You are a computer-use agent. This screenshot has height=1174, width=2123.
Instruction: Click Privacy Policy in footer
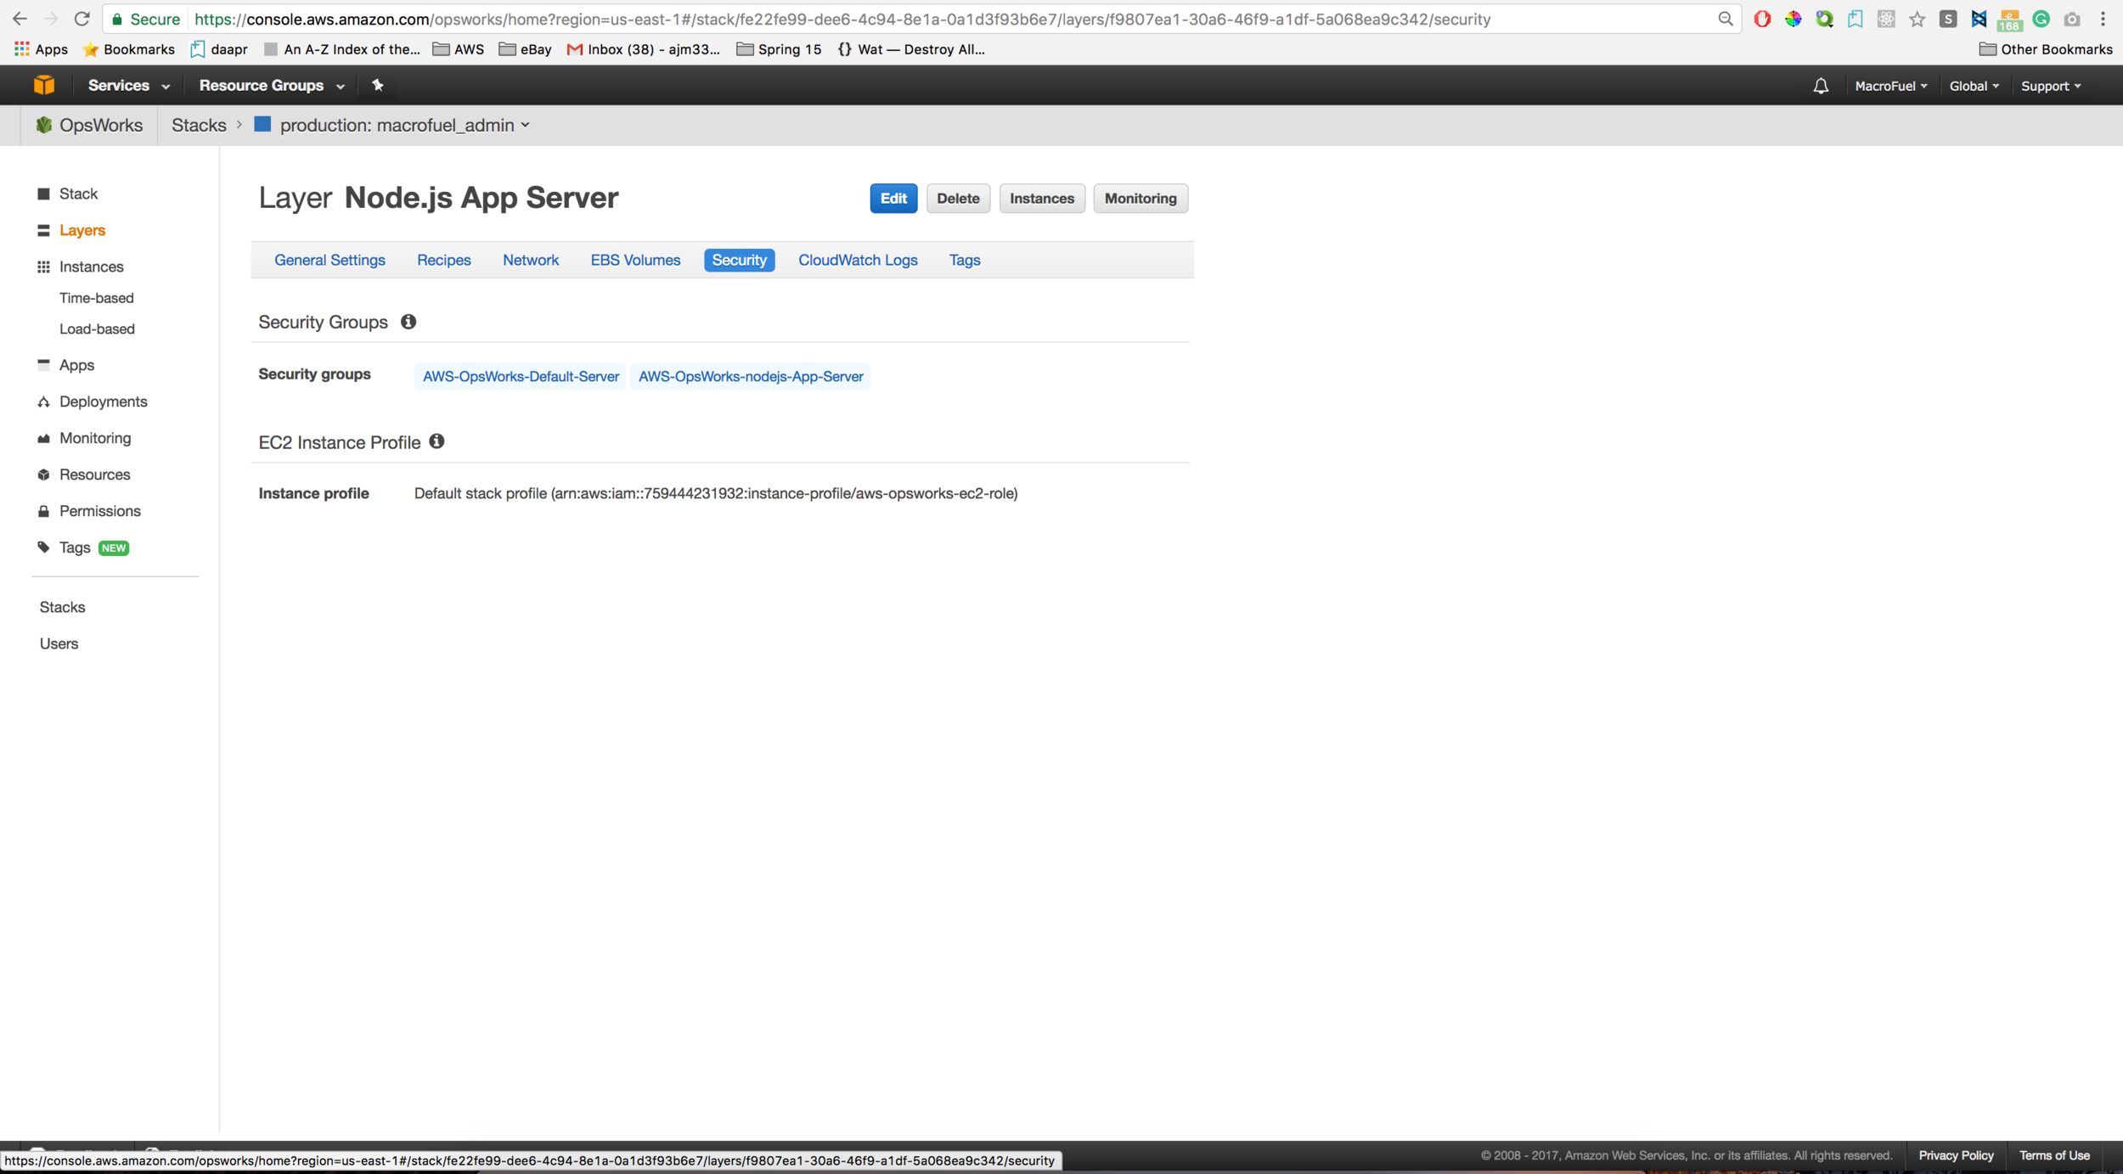point(1956,1155)
